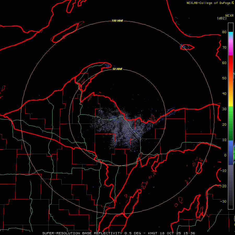The width and height of the screenshot is (235, 235).
Task: Click the -20 value on the dBZ scale
Action: pos(223,186)
